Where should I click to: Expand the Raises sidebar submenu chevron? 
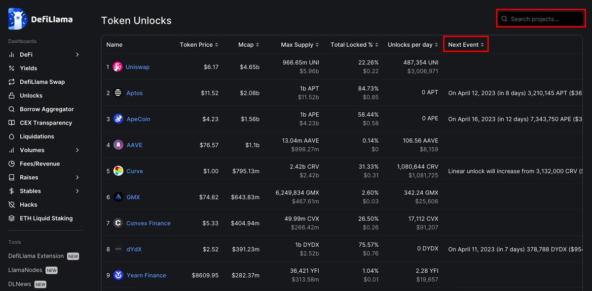point(77,177)
